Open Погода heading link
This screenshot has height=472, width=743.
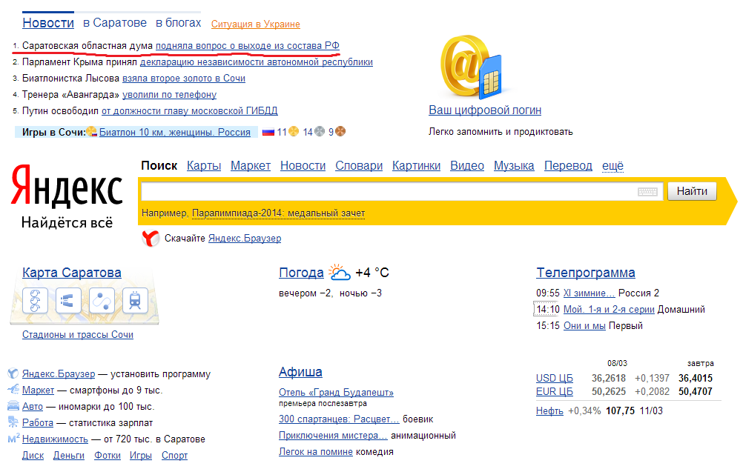tap(301, 273)
